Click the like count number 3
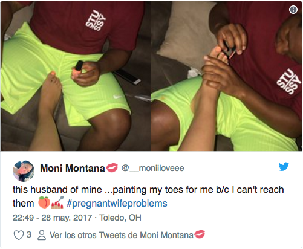The height and width of the screenshot is (249, 303). 29,234
